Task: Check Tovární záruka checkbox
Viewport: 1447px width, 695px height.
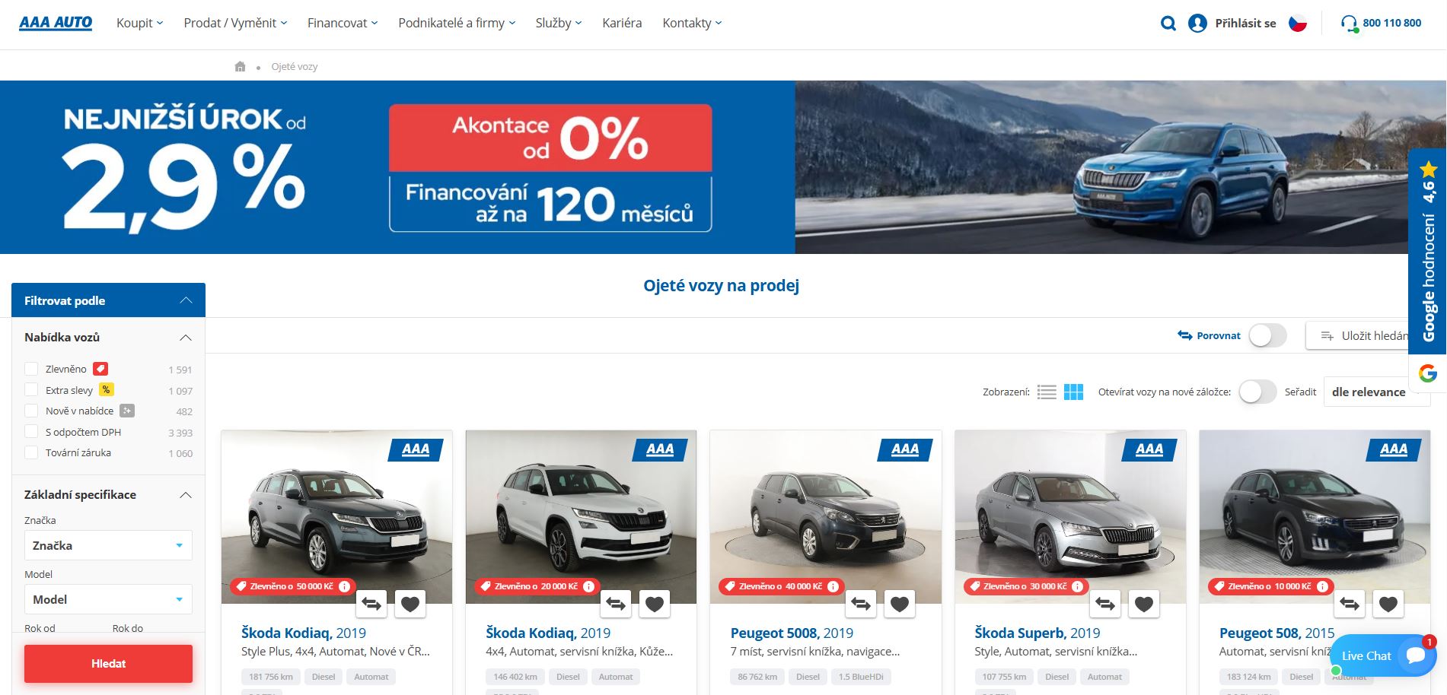Action: (31, 452)
